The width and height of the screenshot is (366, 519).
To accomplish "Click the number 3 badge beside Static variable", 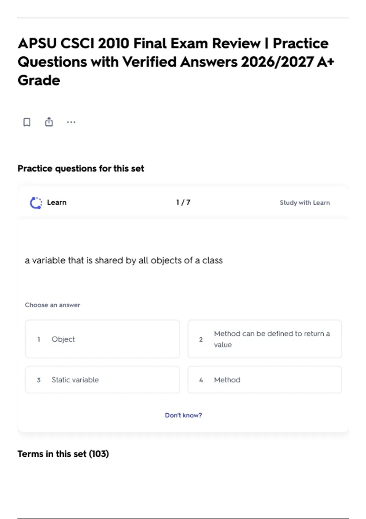I will point(39,380).
